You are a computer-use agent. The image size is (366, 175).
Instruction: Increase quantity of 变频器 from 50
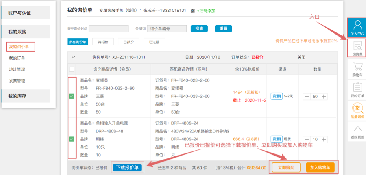click(324, 97)
